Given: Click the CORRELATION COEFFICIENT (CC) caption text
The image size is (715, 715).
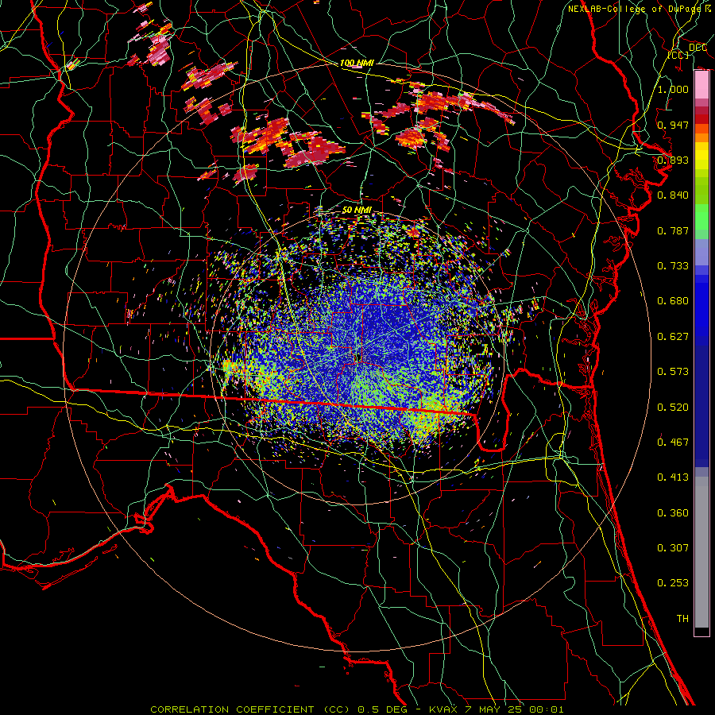Looking at the screenshot, I should click(x=251, y=709).
